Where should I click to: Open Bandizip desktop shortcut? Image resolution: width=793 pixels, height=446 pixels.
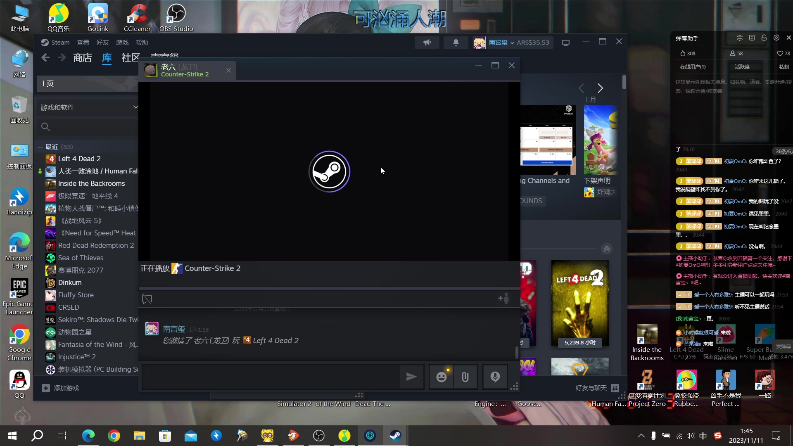click(x=19, y=201)
